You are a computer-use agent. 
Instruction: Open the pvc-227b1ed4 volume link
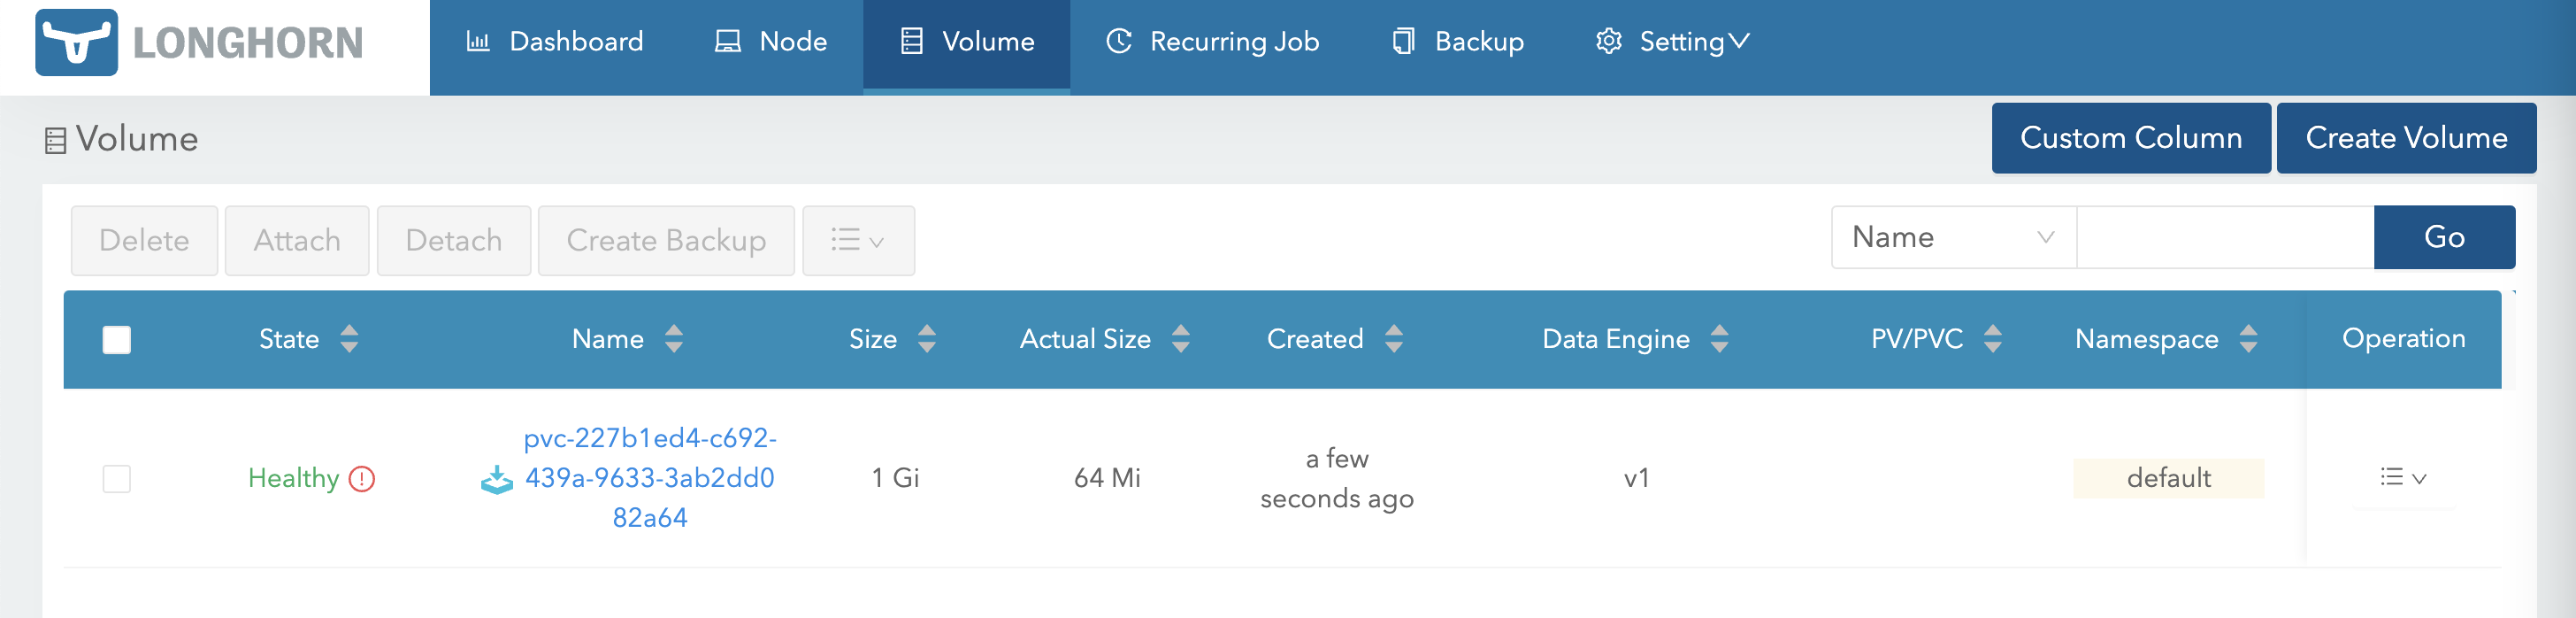(x=649, y=478)
